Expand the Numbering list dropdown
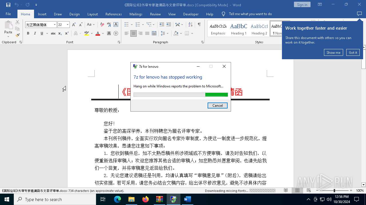366x205 pixels. (143, 25)
